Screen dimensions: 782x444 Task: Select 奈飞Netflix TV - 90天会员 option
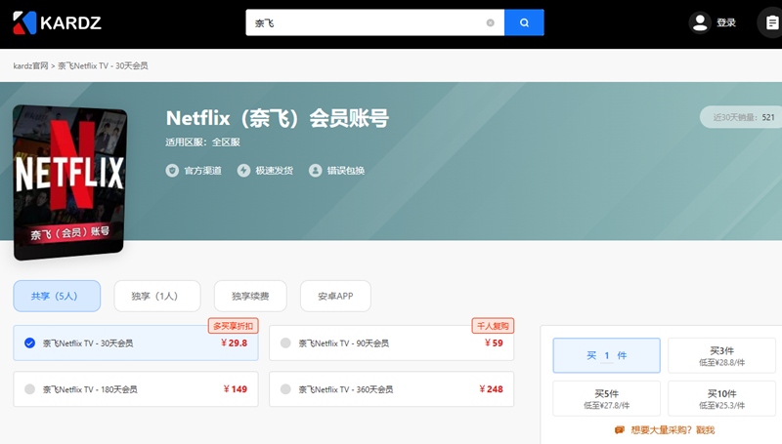point(392,343)
